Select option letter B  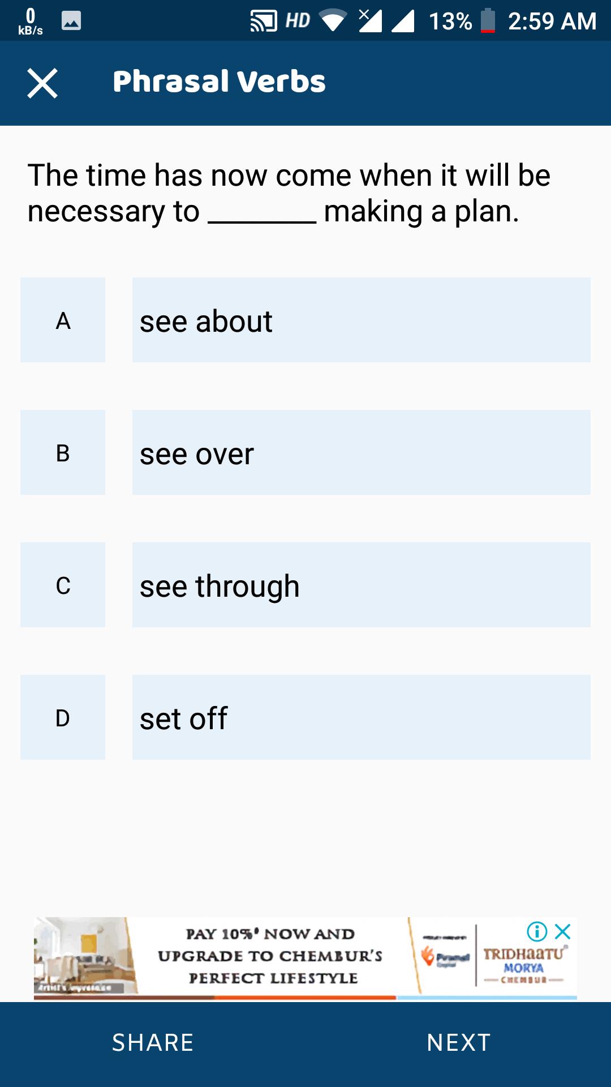point(63,452)
